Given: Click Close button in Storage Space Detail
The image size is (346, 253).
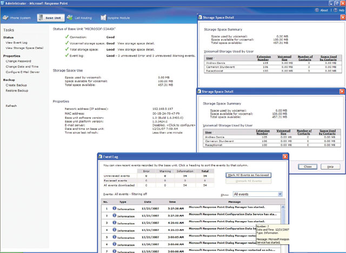Looking at the screenshot, I should (308, 167).
